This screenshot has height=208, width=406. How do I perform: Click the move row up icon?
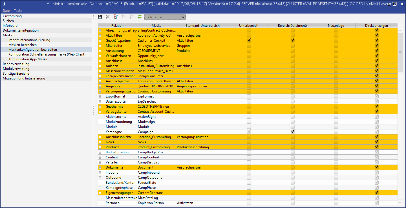(123, 17)
